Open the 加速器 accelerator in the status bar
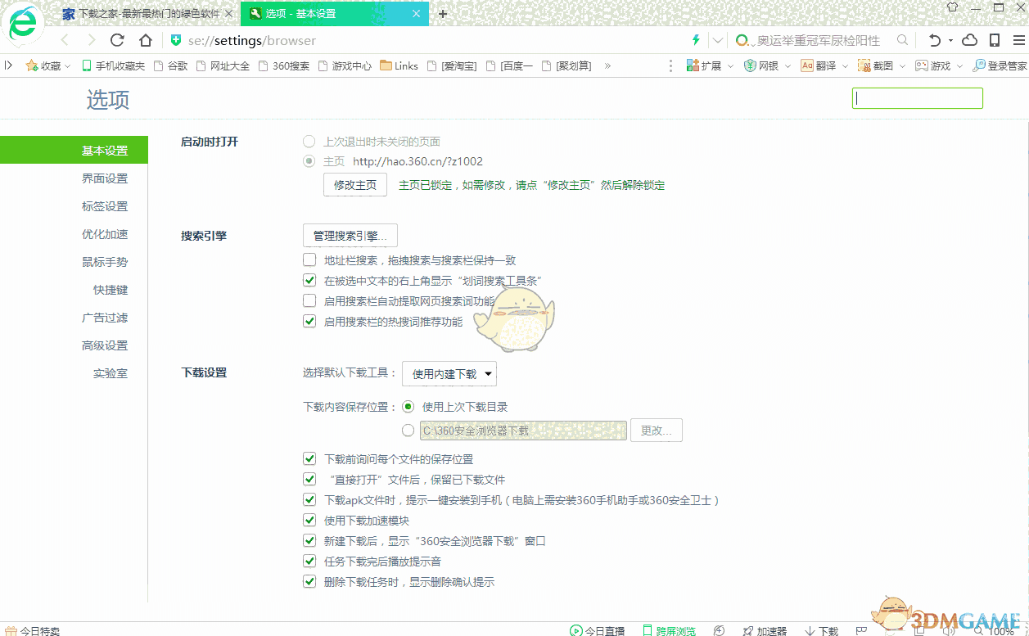 (765, 631)
